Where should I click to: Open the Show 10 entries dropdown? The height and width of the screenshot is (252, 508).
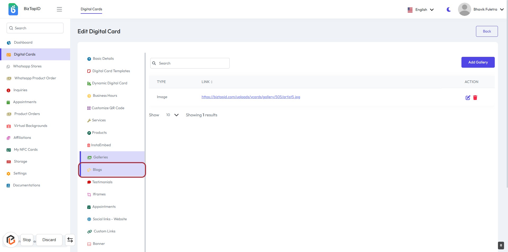point(172,115)
